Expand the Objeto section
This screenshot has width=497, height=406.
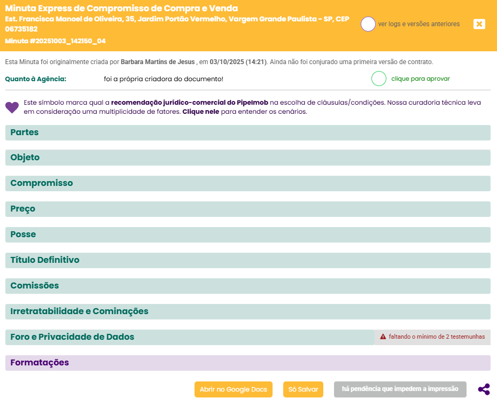(247, 158)
